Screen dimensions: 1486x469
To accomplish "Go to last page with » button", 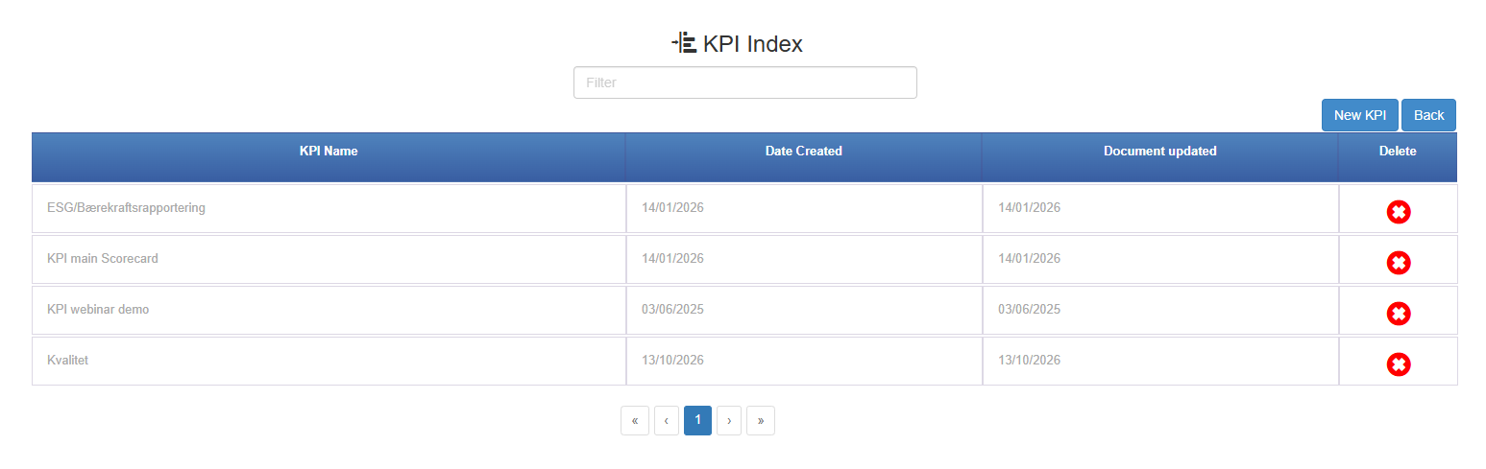I will (761, 420).
